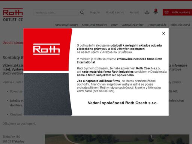Select Vany menu item
This screenshot has width=192, height=144.
pos(114,25)
